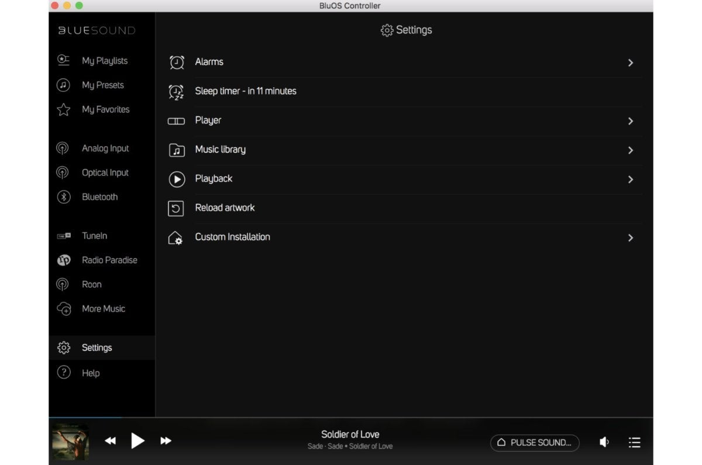This screenshot has width=702, height=465.
Task: Click the My Presets music note icon
Action: (63, 85)
